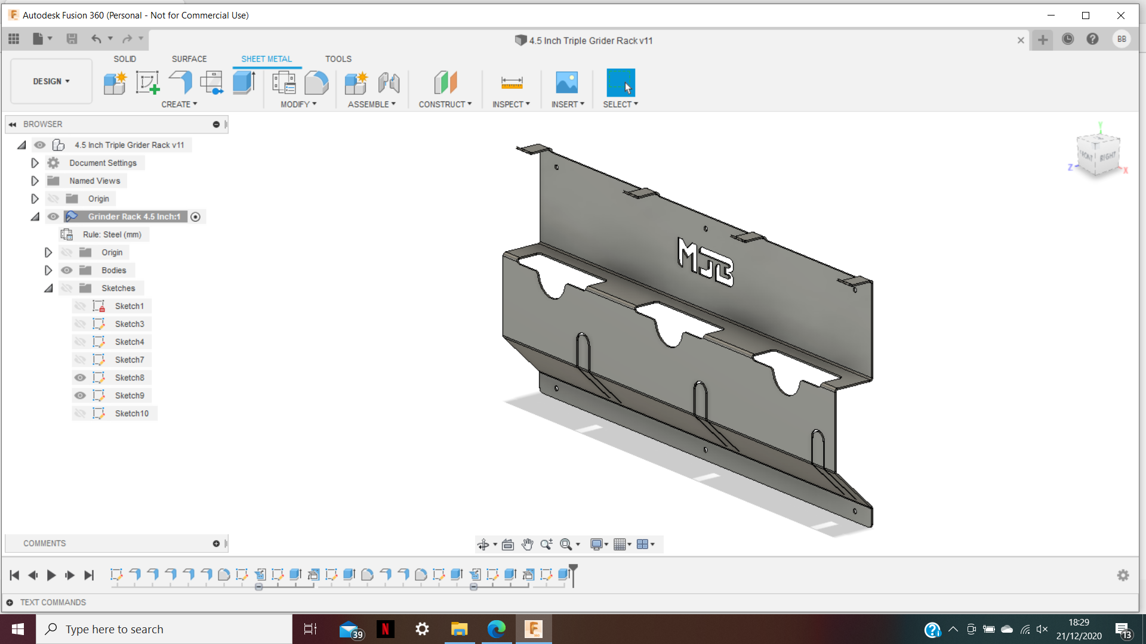Open a new design tab with plus button
This screenshot has width=1146, height=644.
1043,40
